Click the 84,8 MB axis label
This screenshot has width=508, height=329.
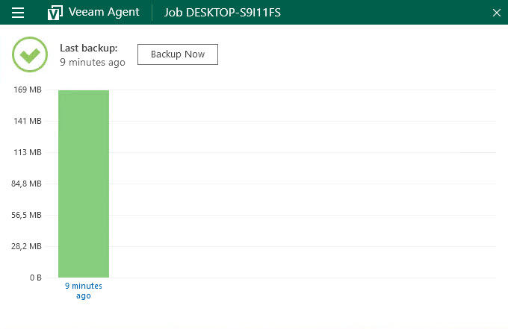click(x=26, y=184)
